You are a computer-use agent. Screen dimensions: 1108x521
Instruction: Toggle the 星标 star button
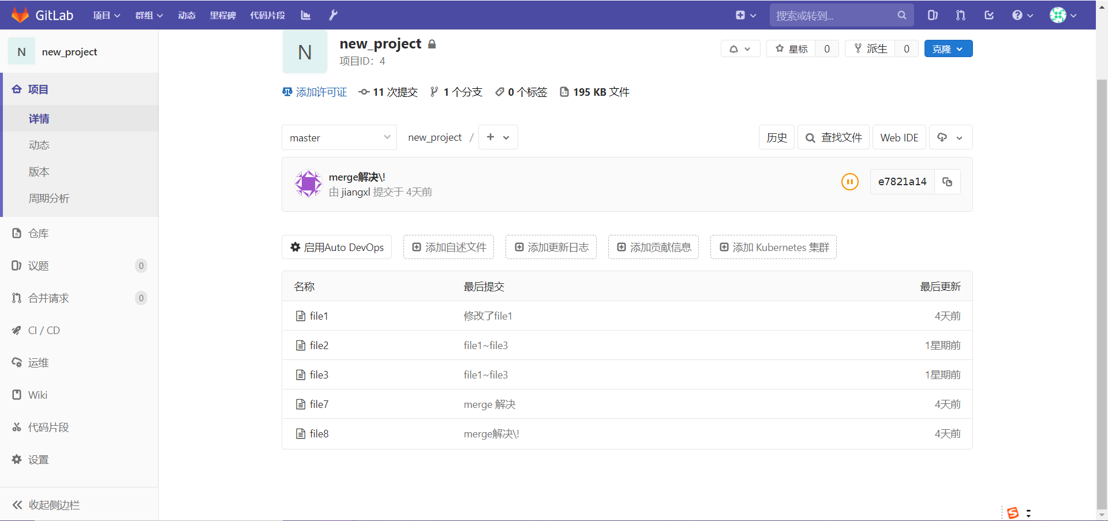(x=791, y=49)
